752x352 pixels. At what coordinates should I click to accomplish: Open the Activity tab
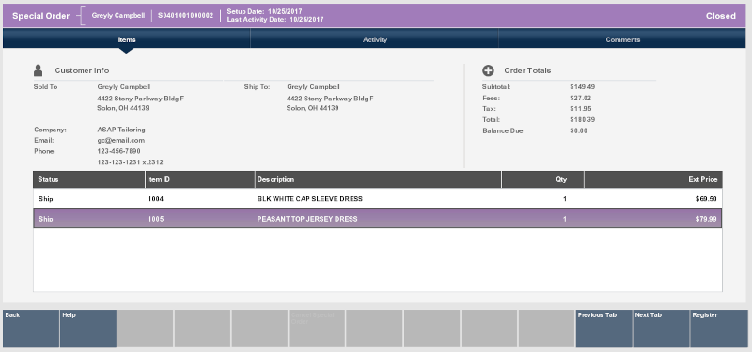tap(374, 39)
